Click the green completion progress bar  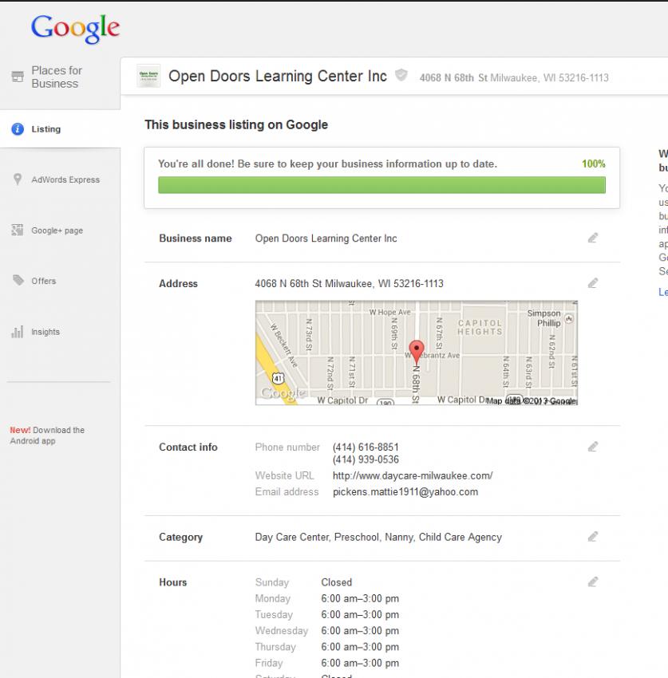point(381,185)
